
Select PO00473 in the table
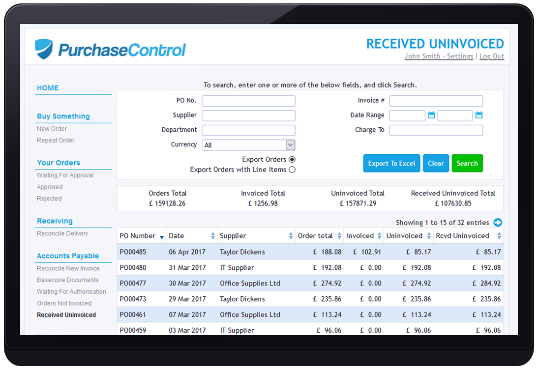(133, 299)
